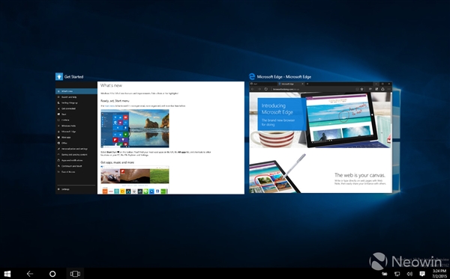
Task: Select highlighted What's new sidebar item
Action: click(x=76, y=91)
